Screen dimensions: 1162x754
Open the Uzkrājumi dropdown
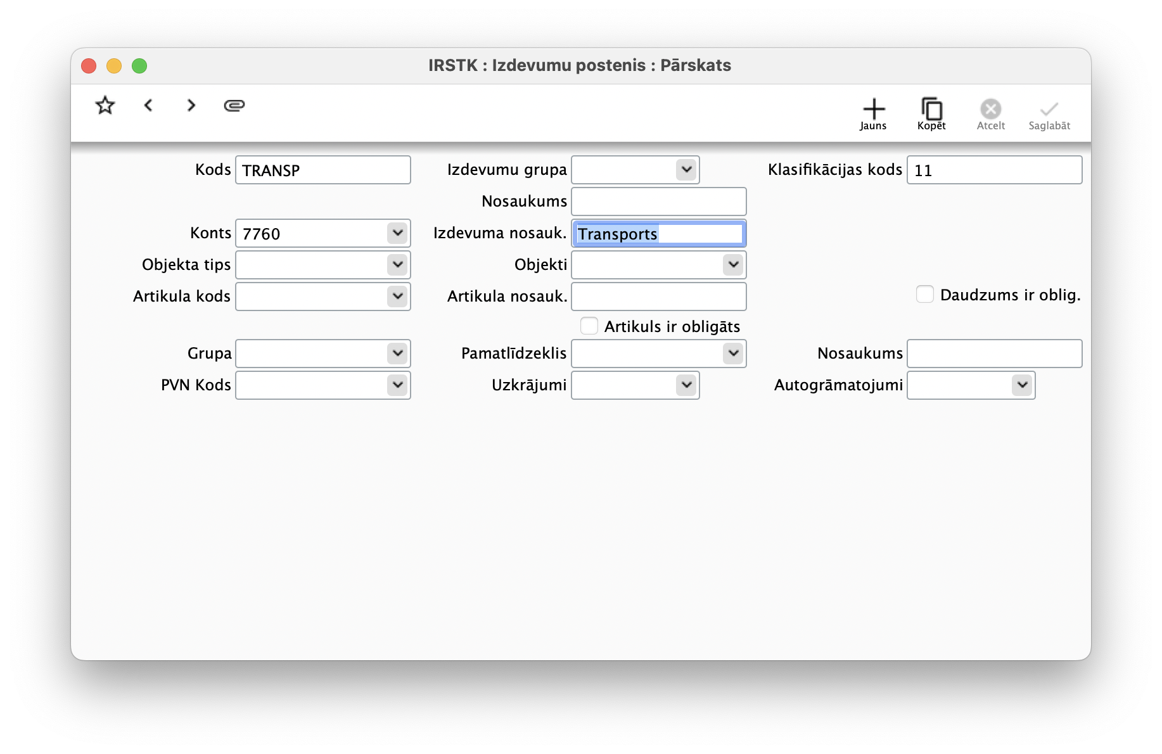pyautogui.click(x=686, y=385)
